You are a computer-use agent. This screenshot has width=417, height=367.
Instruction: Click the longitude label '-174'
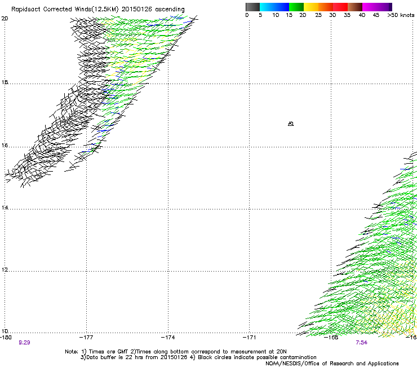coord(168,338)
